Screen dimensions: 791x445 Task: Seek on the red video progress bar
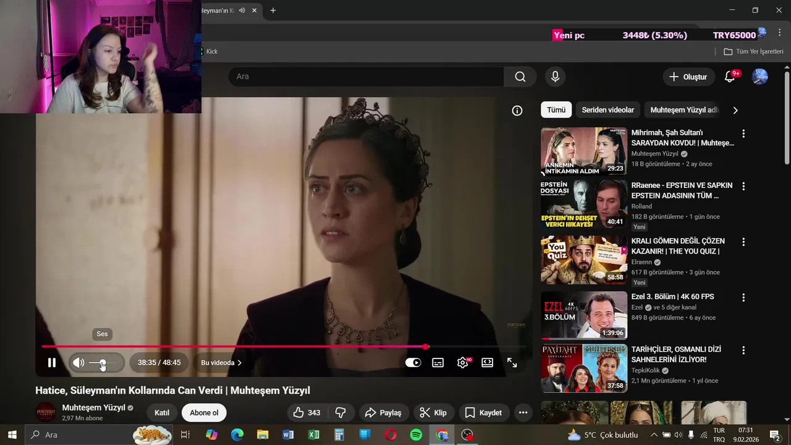pyautogui.click(x=284, y=347)
